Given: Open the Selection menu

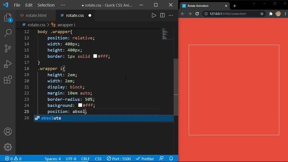Looking at the screenshot, I should (x=46, y=5).
